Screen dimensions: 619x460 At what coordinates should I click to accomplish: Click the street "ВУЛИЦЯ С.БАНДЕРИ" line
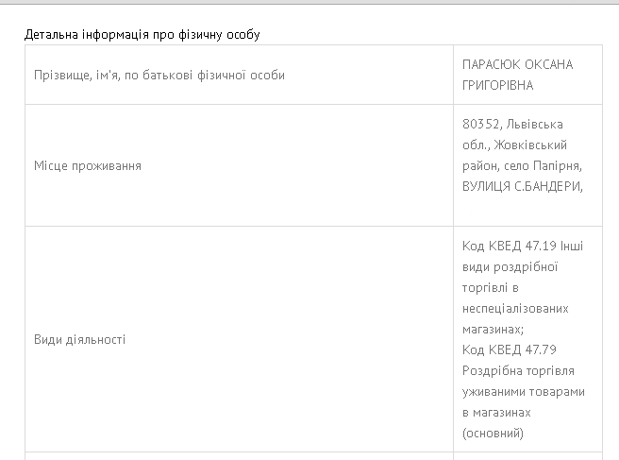pos(522,186)
